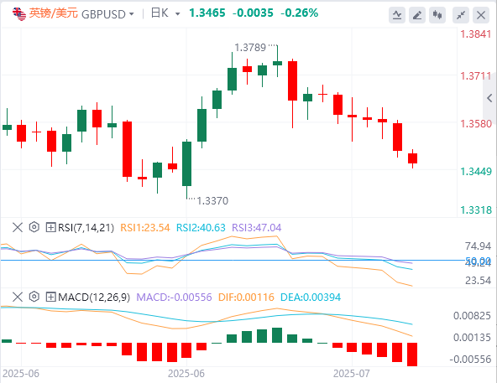Remove the MACD indicator panel
Screen dimensions: 497x383
pos(18,297)
